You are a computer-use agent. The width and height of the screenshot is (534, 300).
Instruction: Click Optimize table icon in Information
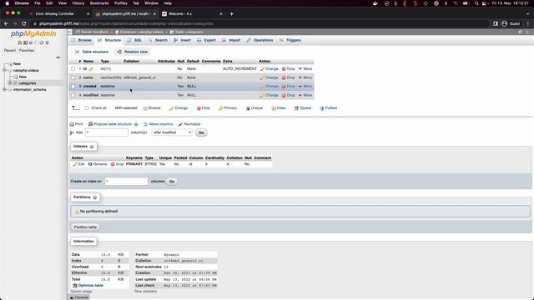tap(75, 285)
